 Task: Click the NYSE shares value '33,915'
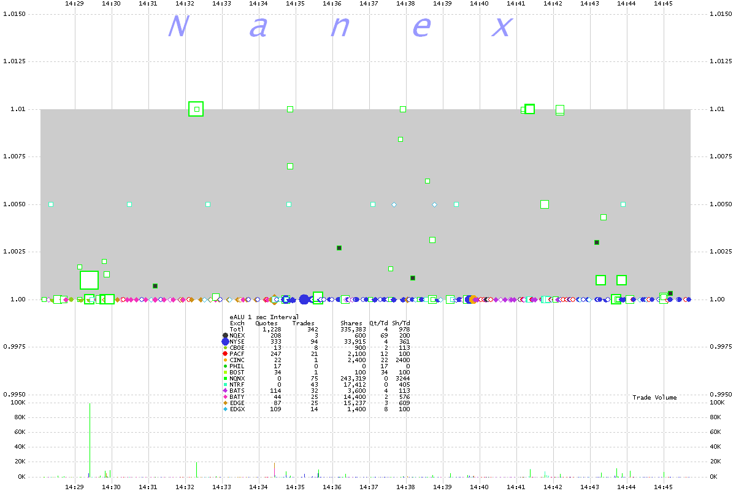355,341
